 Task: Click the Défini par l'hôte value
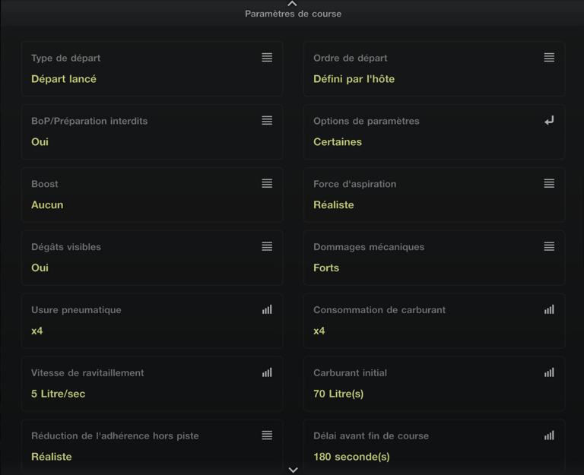click(354, 79)
